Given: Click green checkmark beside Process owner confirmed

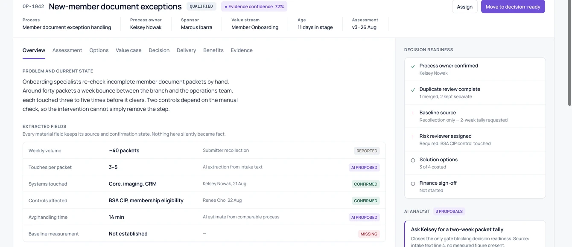Looking at the screenshot, I should (413, 67).
